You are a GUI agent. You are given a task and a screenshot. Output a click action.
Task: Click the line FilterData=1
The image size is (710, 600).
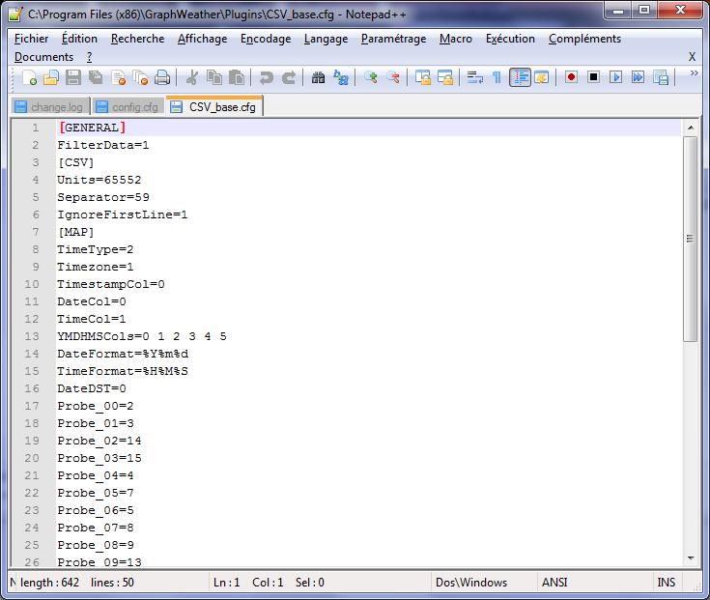(x=102, y=145)
